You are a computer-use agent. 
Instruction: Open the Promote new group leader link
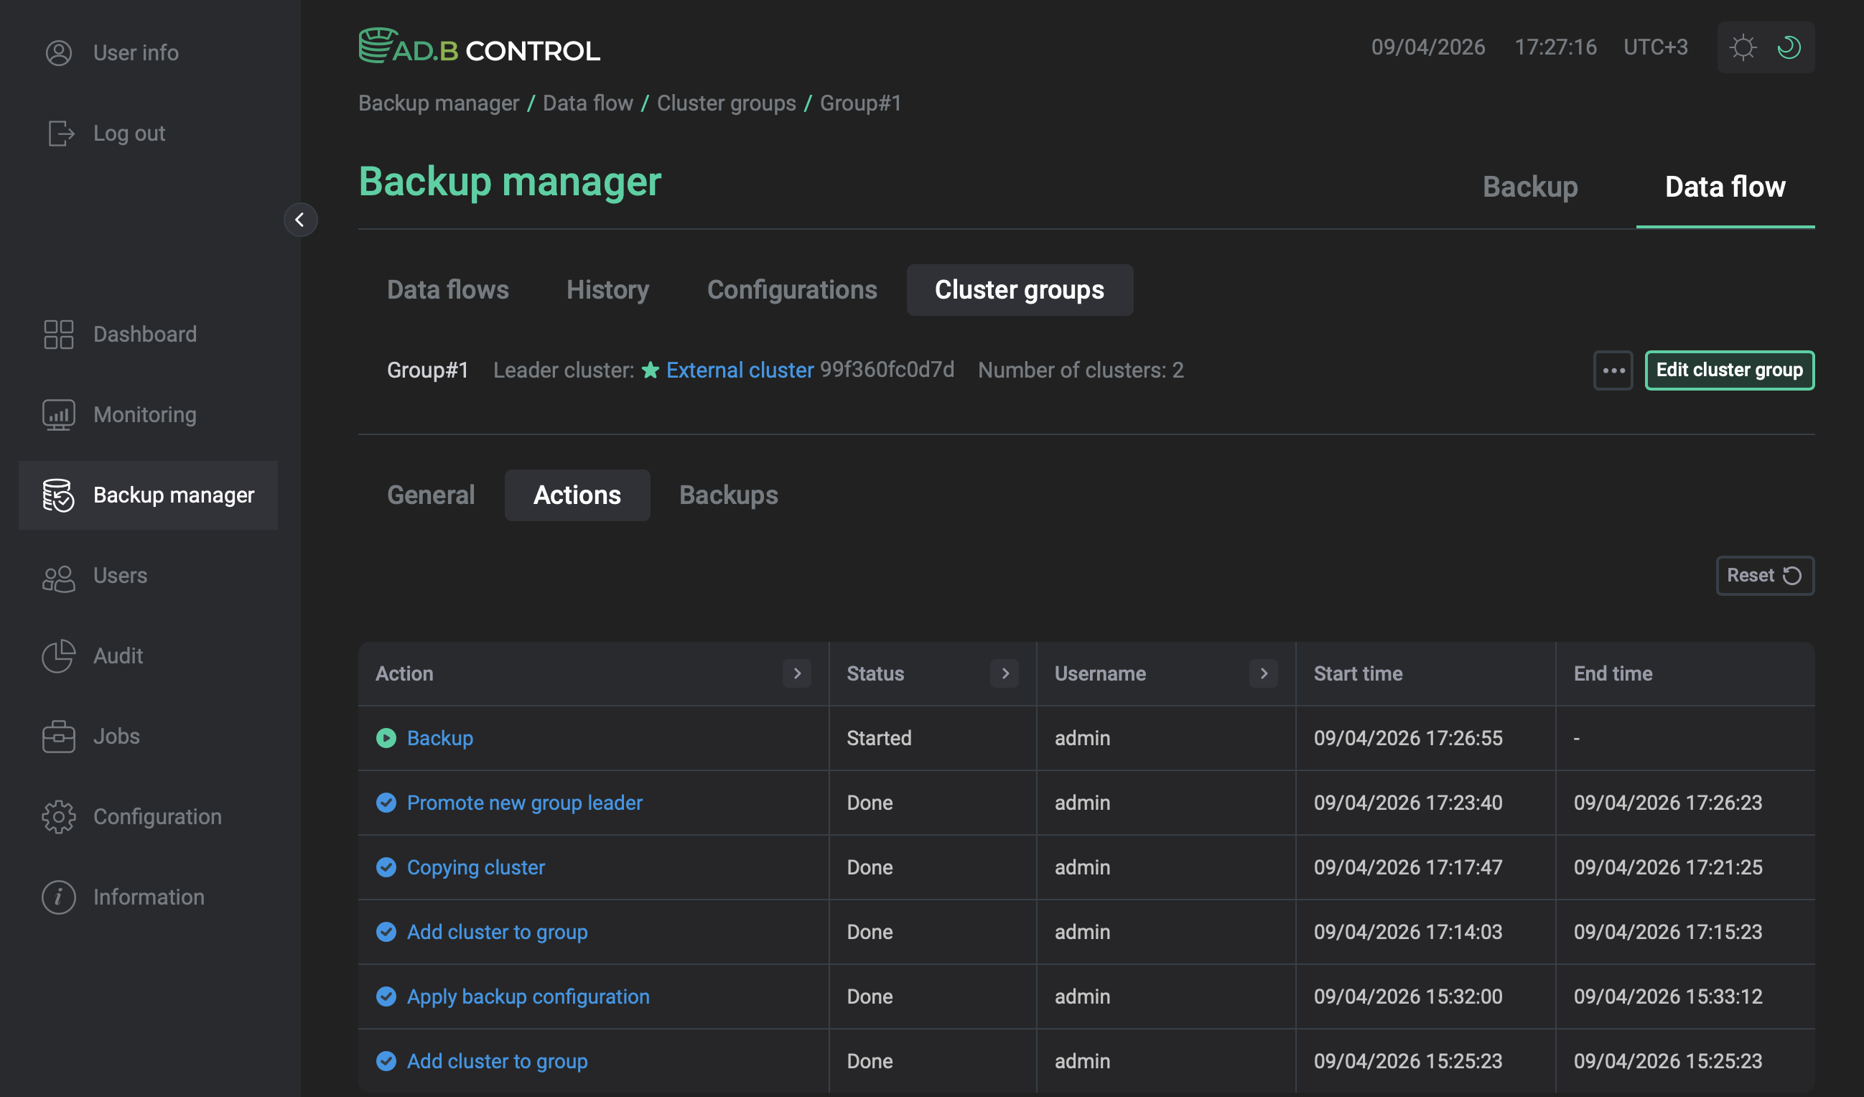coord(523,803)
